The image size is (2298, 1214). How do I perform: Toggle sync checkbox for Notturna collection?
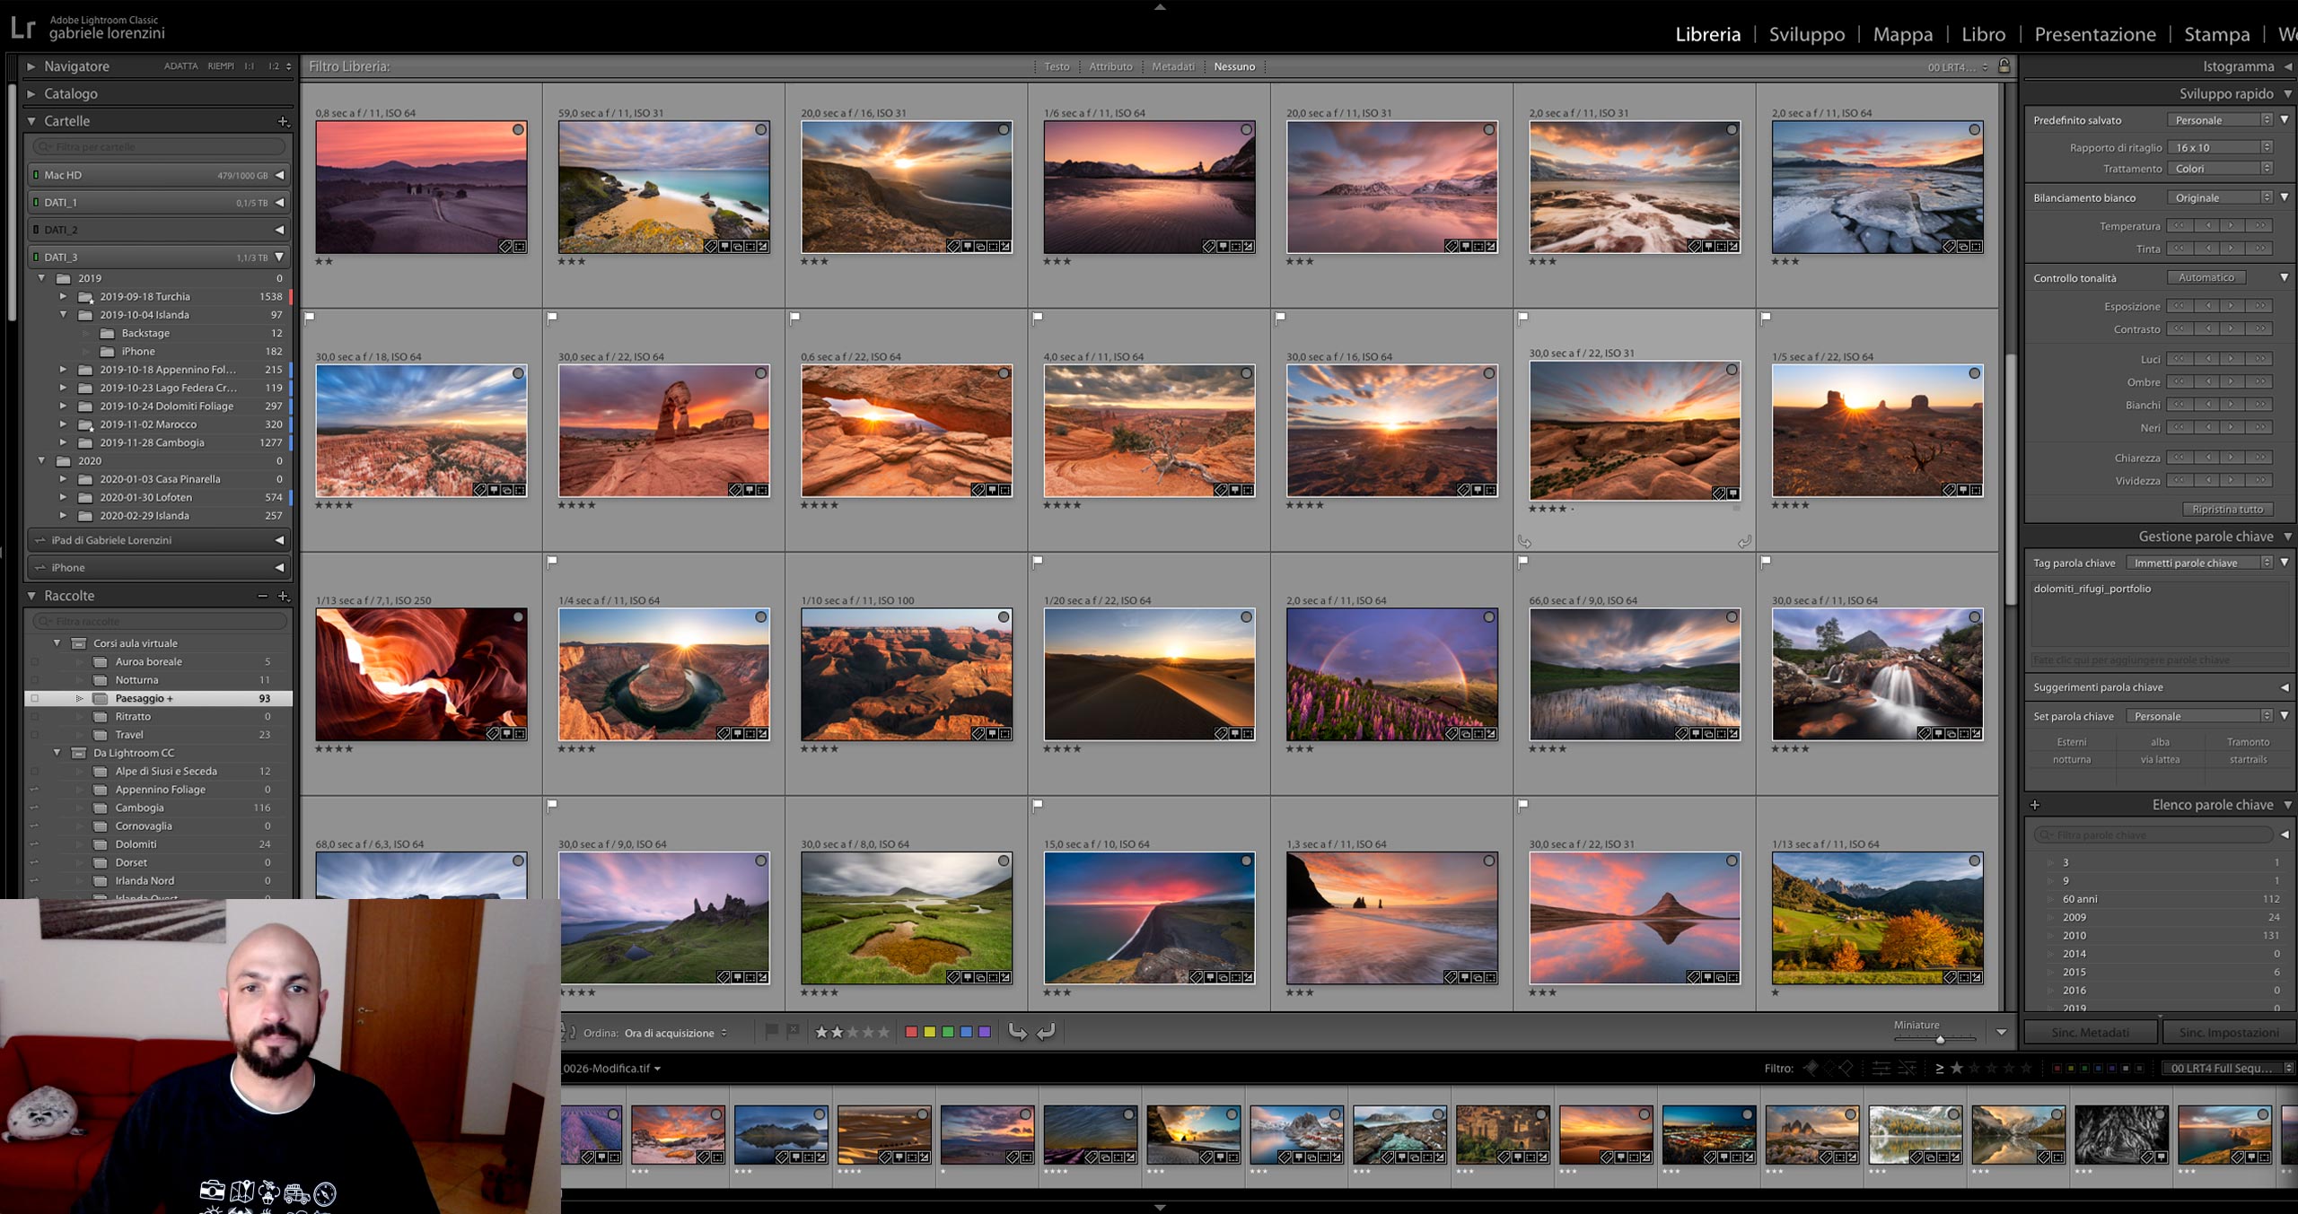coord(35,680)
